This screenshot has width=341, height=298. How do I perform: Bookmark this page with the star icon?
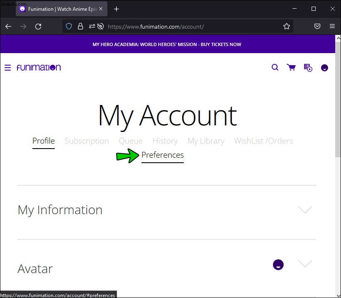[x=287, y=26]
